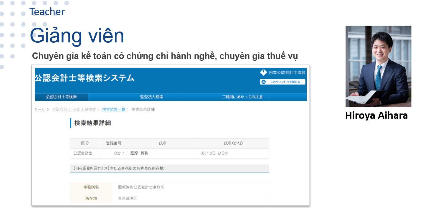Click the × icon in close-window button

[x=264, y=82]
